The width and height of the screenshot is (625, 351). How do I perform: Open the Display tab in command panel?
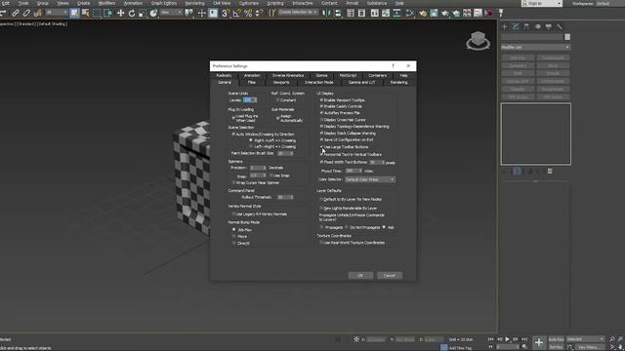549,26
